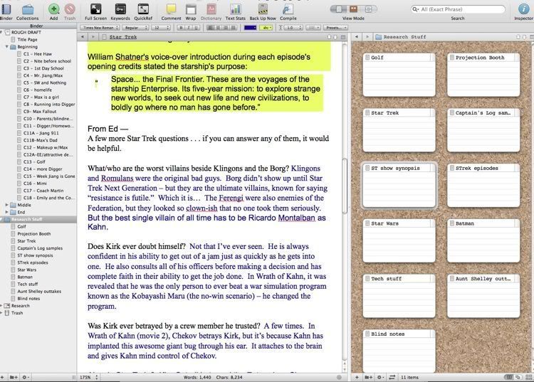The width and height of the screenshot is (534, 382).
Task: Add new card in corkboard footer
Action: coord(357,377)
